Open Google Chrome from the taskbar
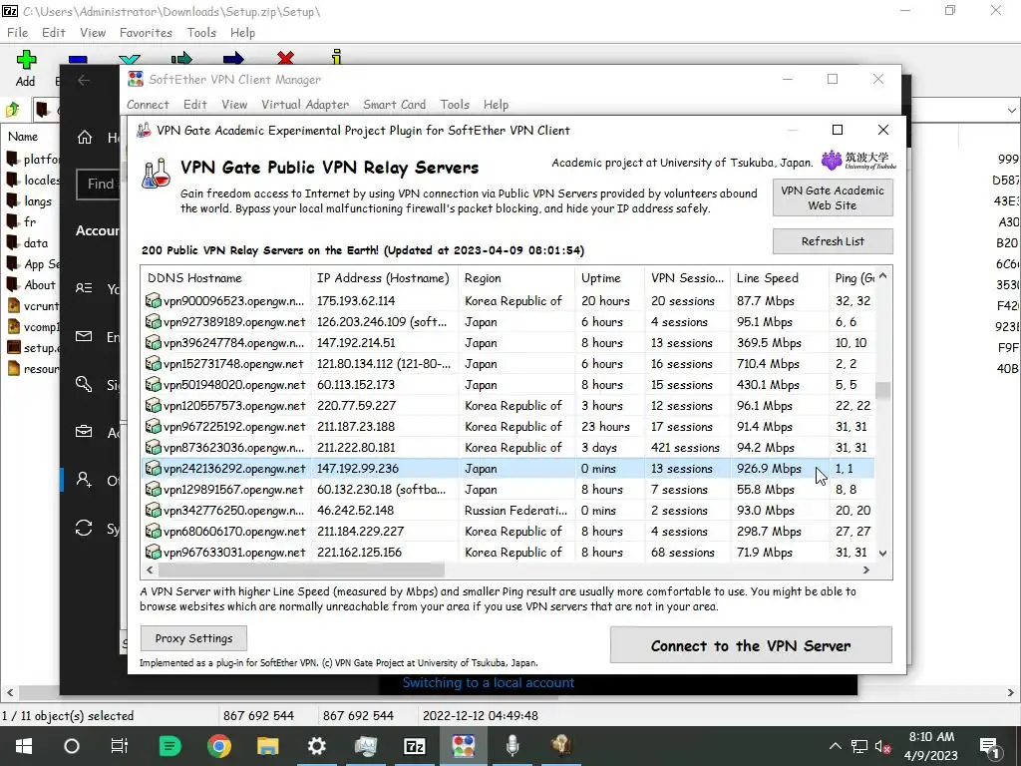This screenshot has height=766, width=1021. click(x=218, y=746)
